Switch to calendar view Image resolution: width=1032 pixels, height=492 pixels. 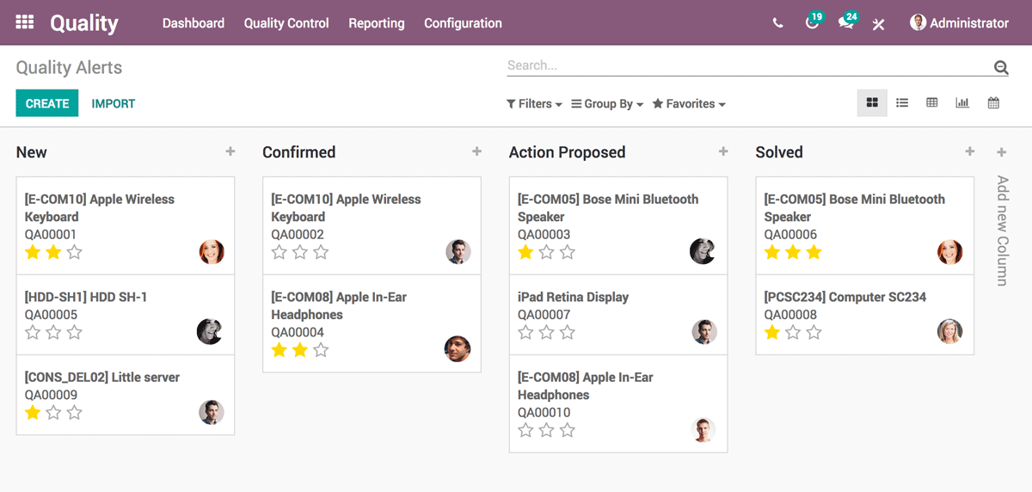point(993,103)
